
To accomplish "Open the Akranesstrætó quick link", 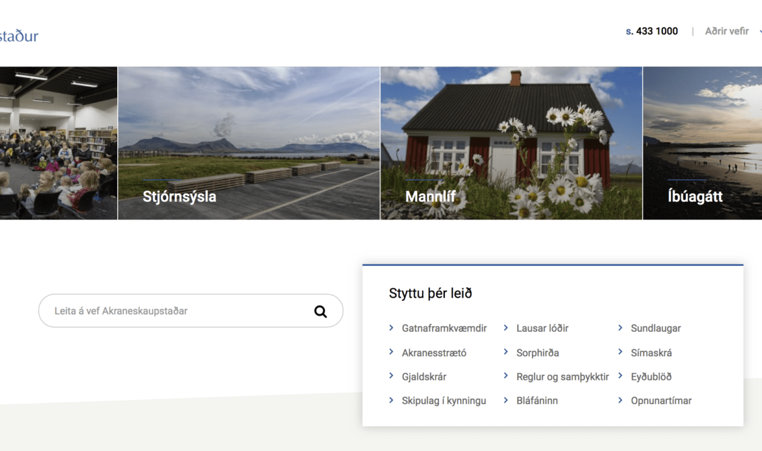I will click(x=434, y=353).
